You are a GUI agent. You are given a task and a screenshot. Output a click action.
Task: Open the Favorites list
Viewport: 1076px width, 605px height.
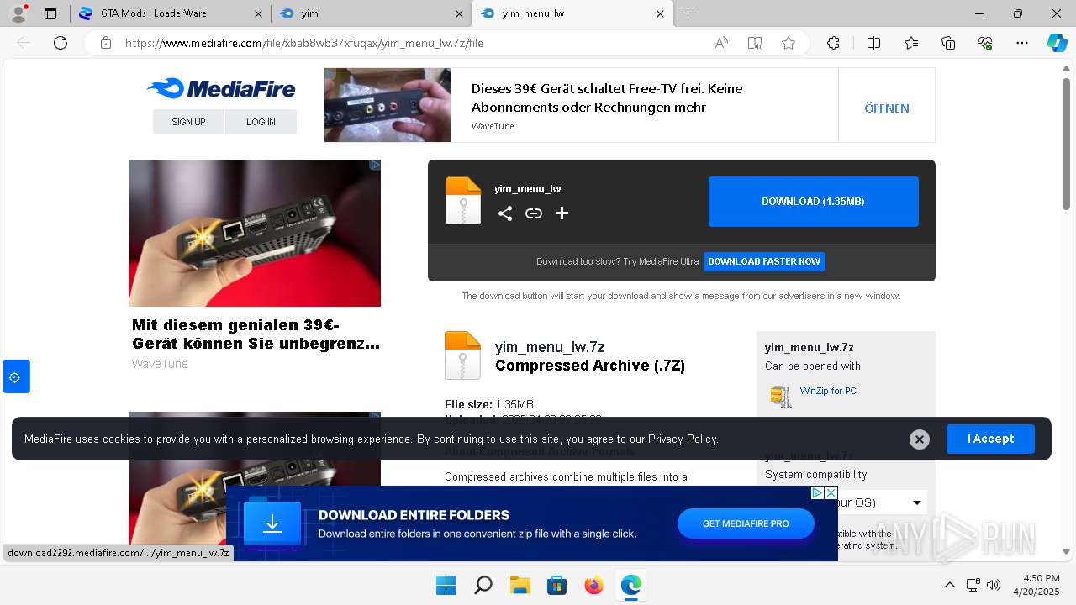pyautogui.click(x=911, y=43)
